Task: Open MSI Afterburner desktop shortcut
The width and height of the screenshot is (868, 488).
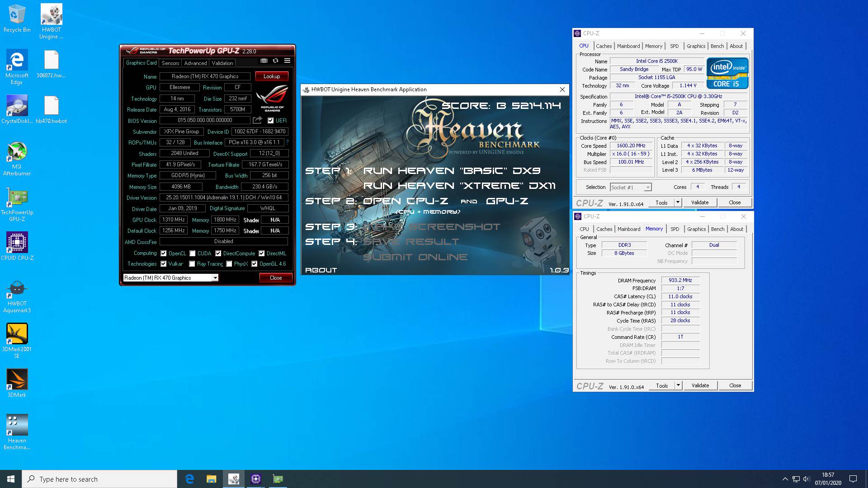Action: click(x=17, y=159)
